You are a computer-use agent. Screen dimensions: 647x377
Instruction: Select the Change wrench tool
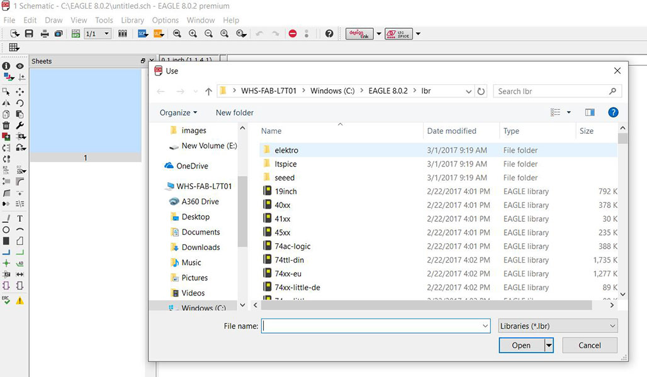coord(20,125)
